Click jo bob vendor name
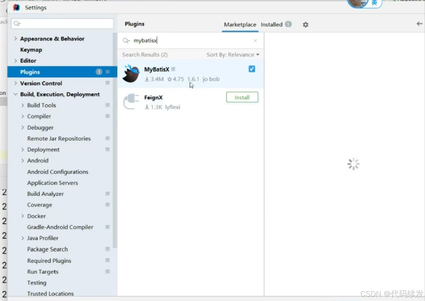425x301 pixels. (211, 79)
